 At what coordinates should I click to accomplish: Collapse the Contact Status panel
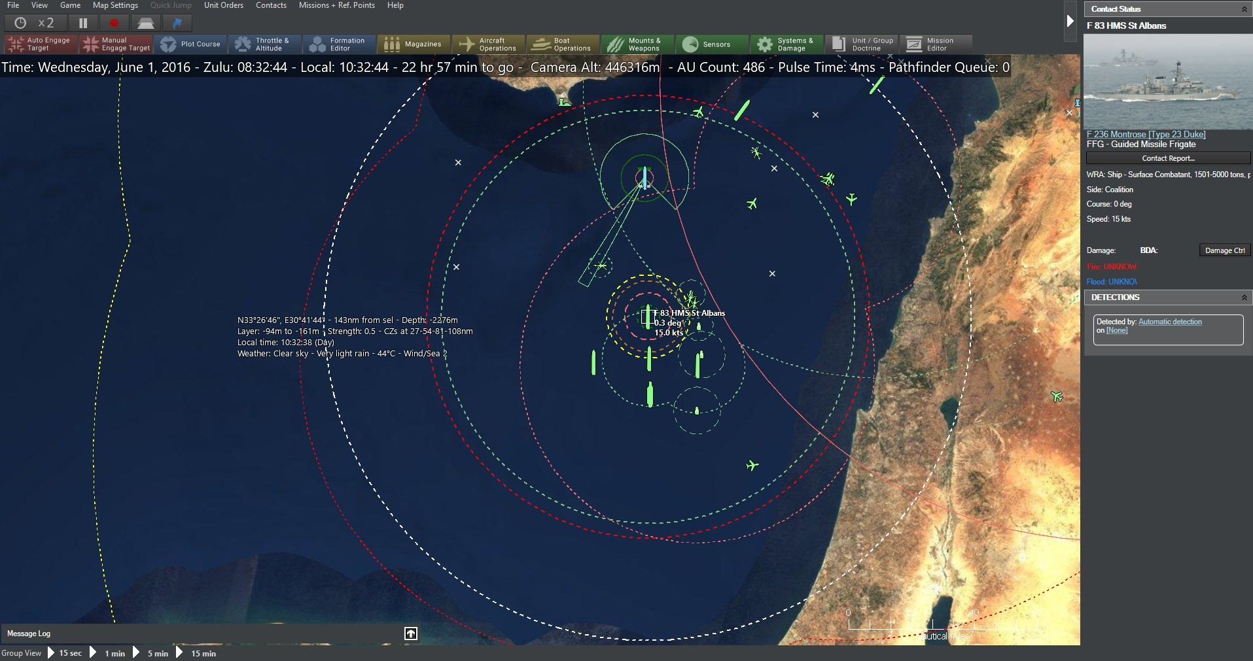pos(1244,8)
